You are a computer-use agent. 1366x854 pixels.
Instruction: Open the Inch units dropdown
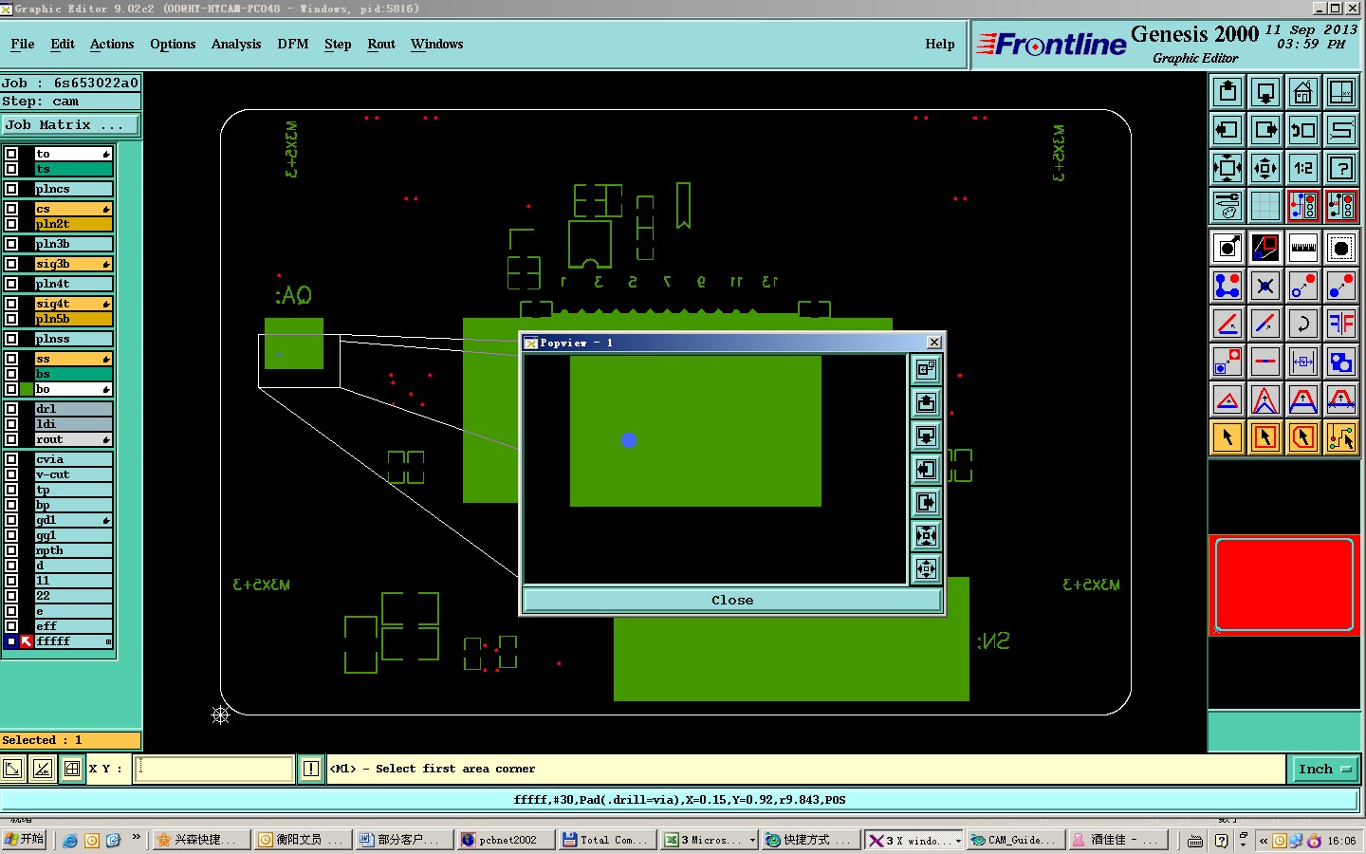[x=1324, y=770]
